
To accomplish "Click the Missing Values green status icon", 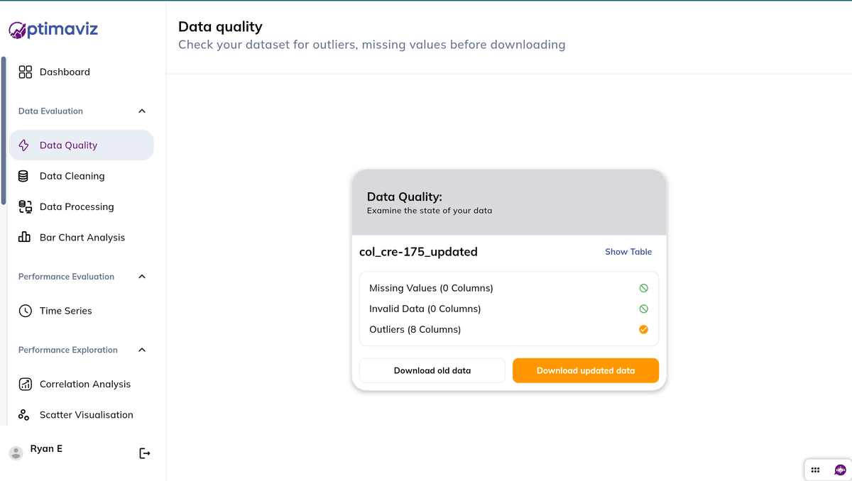I will pos(643,288).
